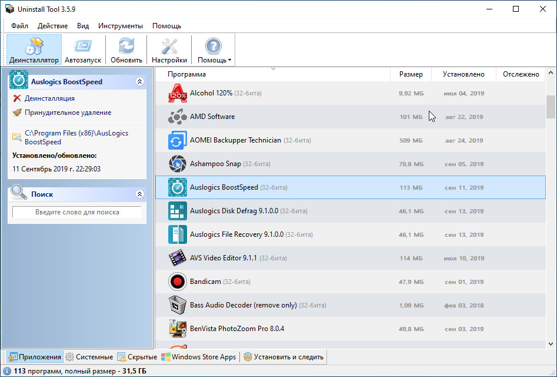Select AVS Video Editor 9.1.1 name
This screenshot has height=377, width=557.
[x=224, y=258]
